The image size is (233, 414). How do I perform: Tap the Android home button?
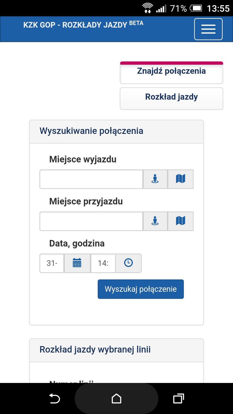coord(116,399)
